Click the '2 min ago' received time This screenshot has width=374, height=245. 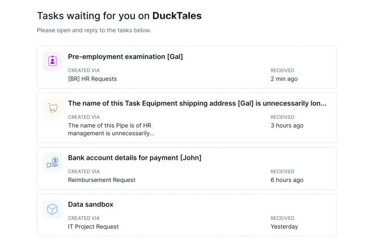284,79
